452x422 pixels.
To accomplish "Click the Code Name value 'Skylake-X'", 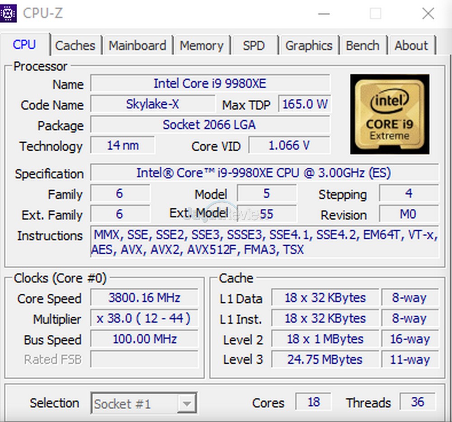I will [152, 104].
